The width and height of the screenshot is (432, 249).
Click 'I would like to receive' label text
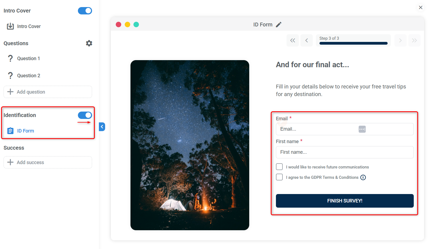click(x=327, y=167)
